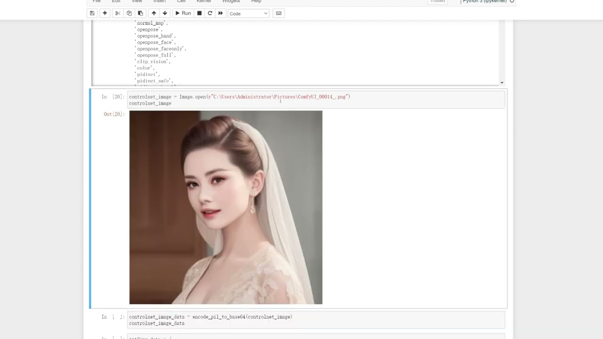Restart kernel and run all cells
Screen dimensions: 603x339
tap(220, 13)
